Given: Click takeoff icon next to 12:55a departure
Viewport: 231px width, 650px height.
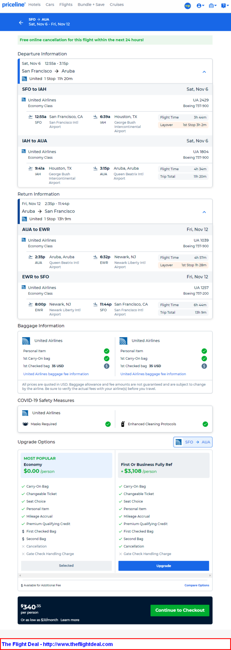Looking at the screenshot, I should (x=30, y=117).
